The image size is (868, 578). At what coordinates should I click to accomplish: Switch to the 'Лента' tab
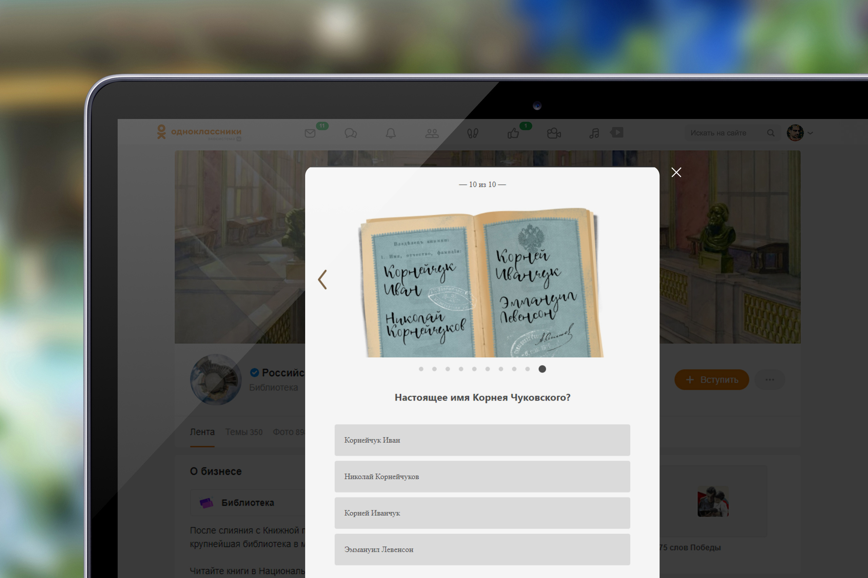point(202,432)
